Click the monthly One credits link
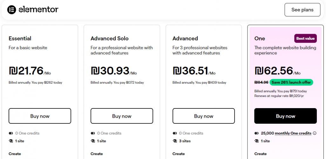 (x=293, y=133)
